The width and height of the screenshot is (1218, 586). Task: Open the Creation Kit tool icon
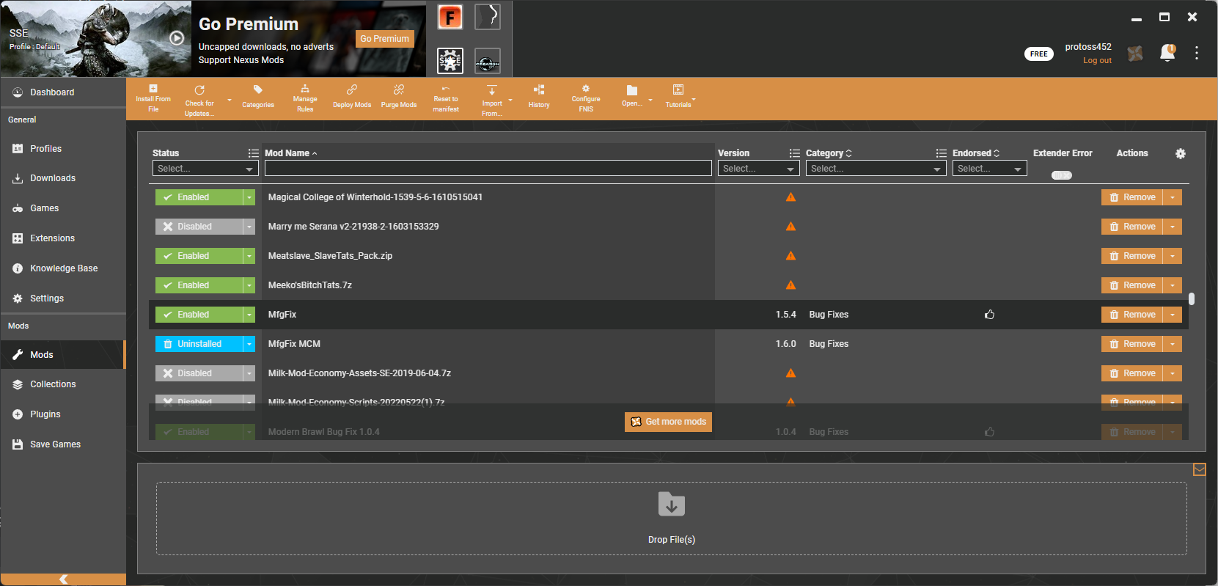pyautogui.click(x=488, y=61)
